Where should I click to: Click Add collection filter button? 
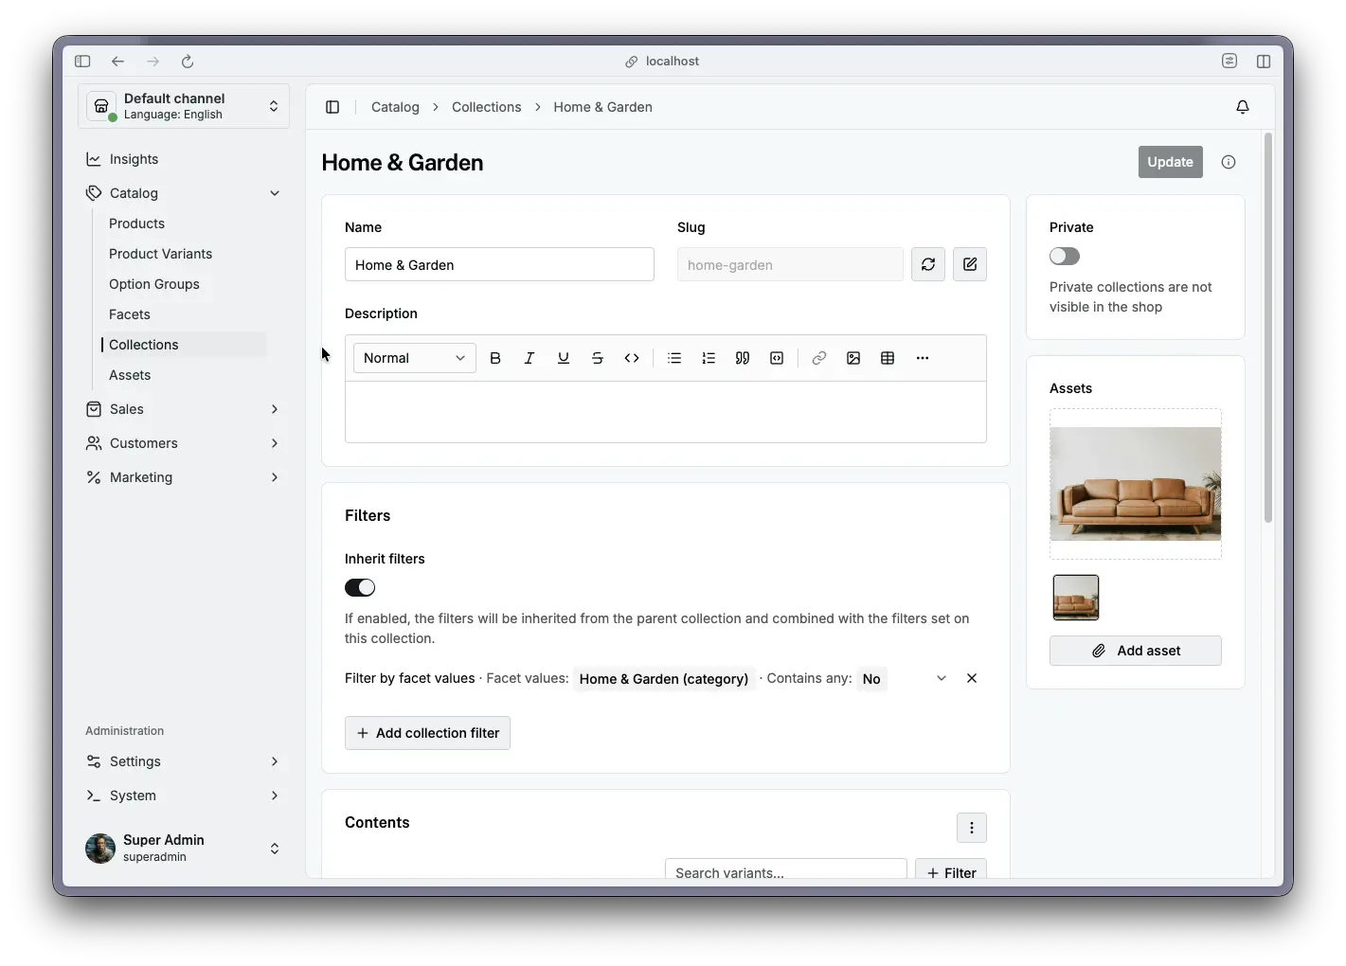pos(427,733)
